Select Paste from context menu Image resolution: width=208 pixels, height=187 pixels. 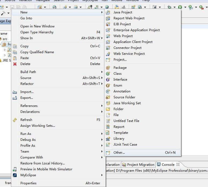58,58
